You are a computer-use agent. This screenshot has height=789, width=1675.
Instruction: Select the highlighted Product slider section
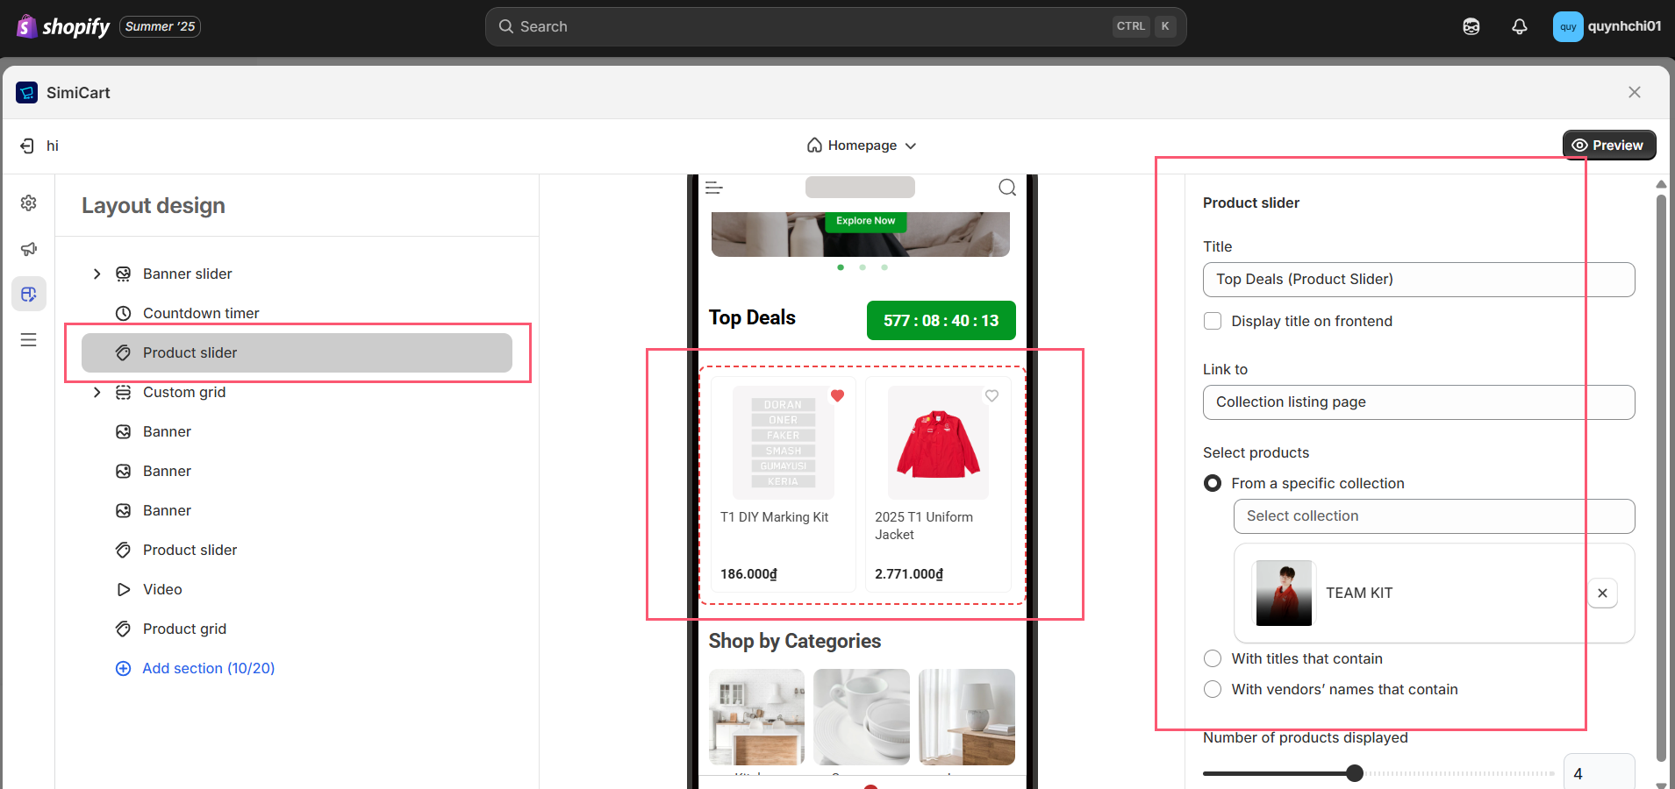click(x=297, y=352)
